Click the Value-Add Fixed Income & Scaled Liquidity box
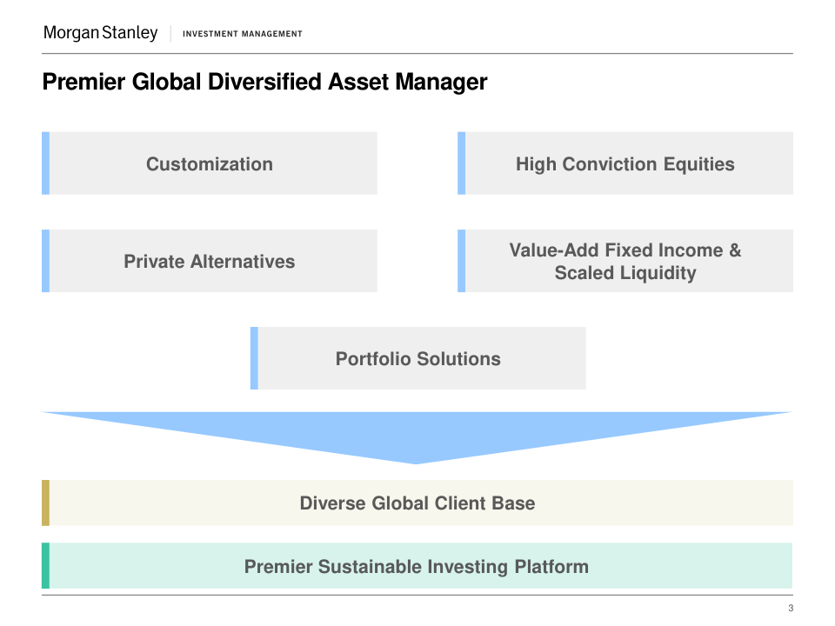The width and height of the screenshot is (835, 626). pos(625,261)
